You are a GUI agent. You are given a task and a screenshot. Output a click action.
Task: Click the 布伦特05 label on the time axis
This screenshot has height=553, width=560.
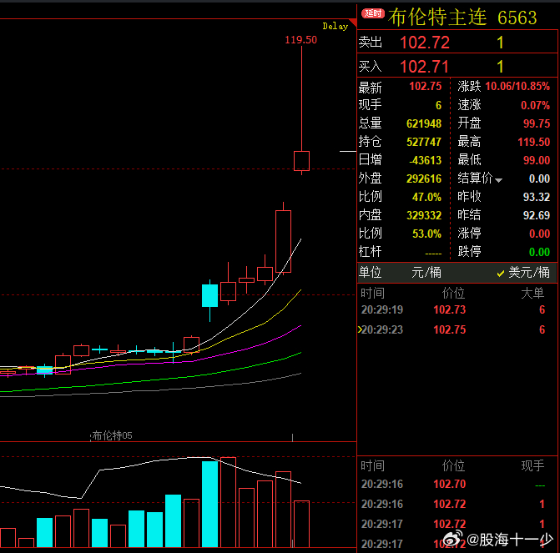coord(112,435)
